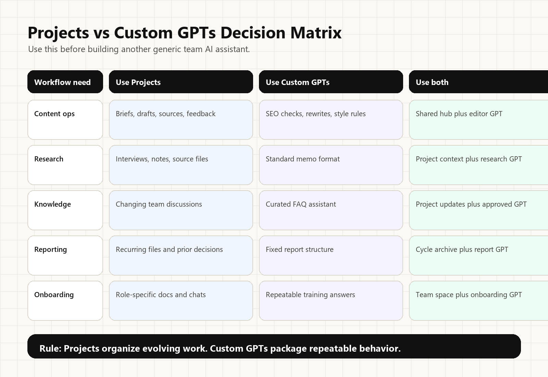548x377 pixels.
Task: Click the cell 'Briefs, drafts, sources, feedback'
Action: coord(181,120)
